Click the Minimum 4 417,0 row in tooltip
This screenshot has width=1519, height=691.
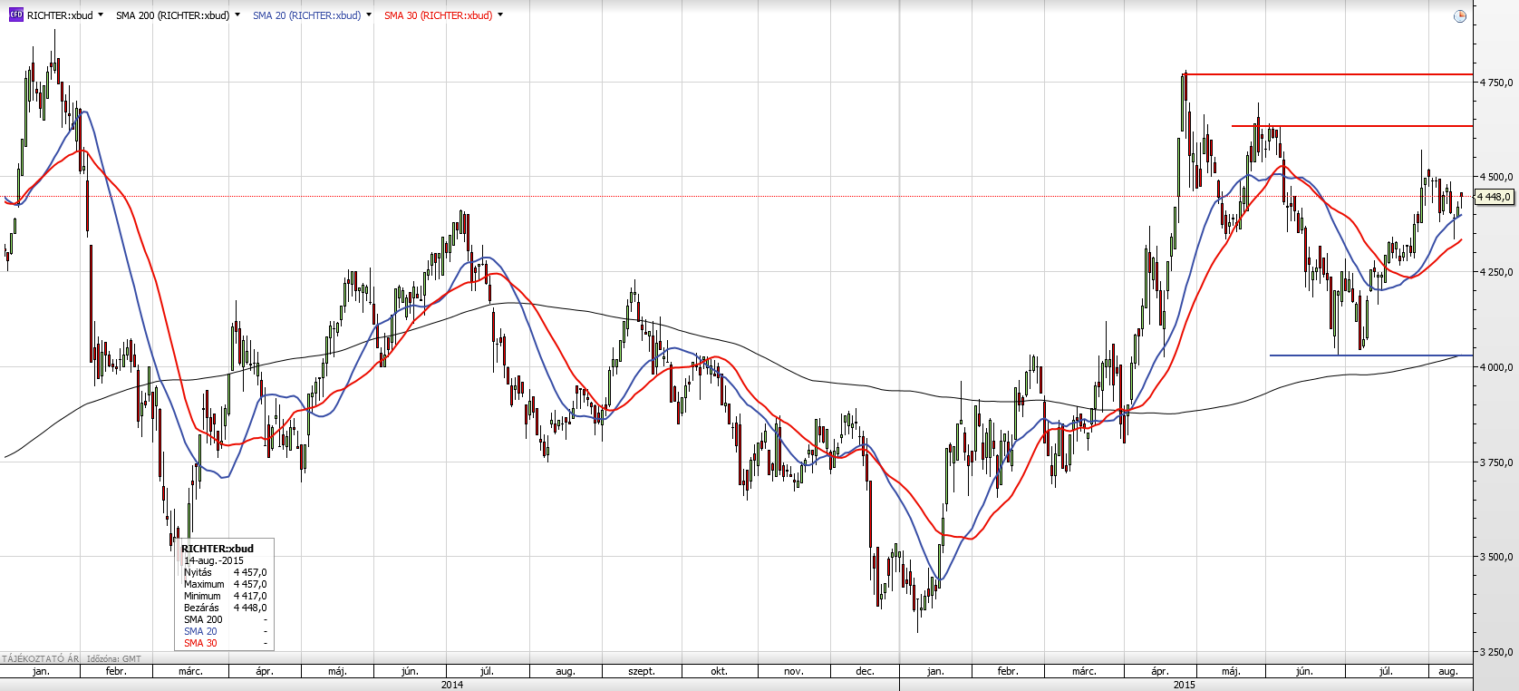225,596
